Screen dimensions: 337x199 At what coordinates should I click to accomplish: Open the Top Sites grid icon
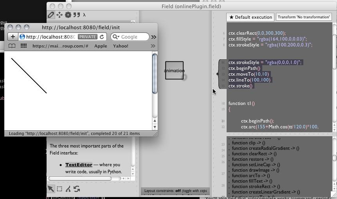point(23,46)
